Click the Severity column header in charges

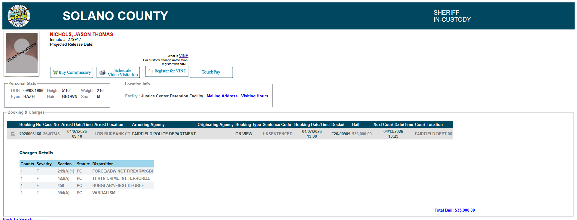tap(44, 164)
